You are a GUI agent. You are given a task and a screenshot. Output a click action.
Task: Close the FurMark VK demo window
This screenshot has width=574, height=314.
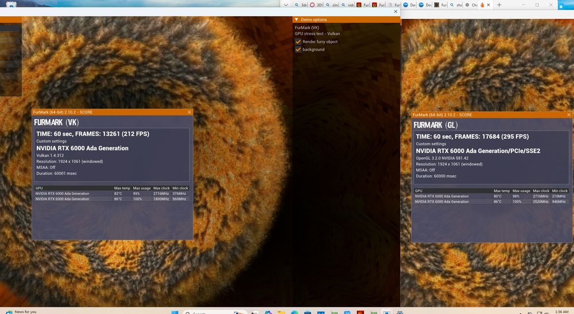(395, 11)
